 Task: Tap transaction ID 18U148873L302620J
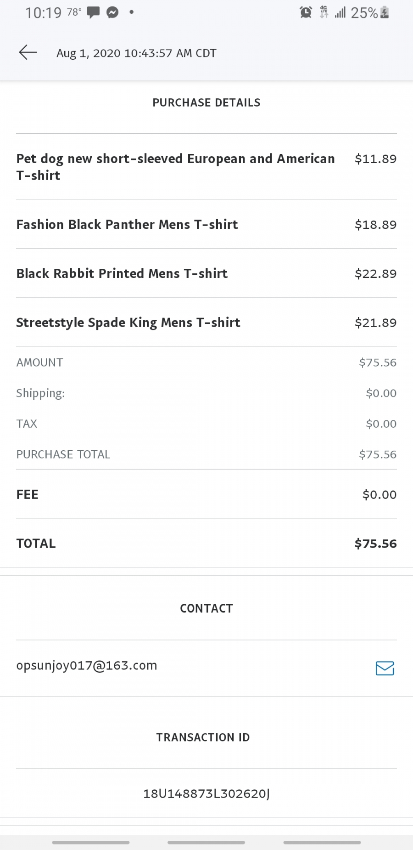point(206,793)
